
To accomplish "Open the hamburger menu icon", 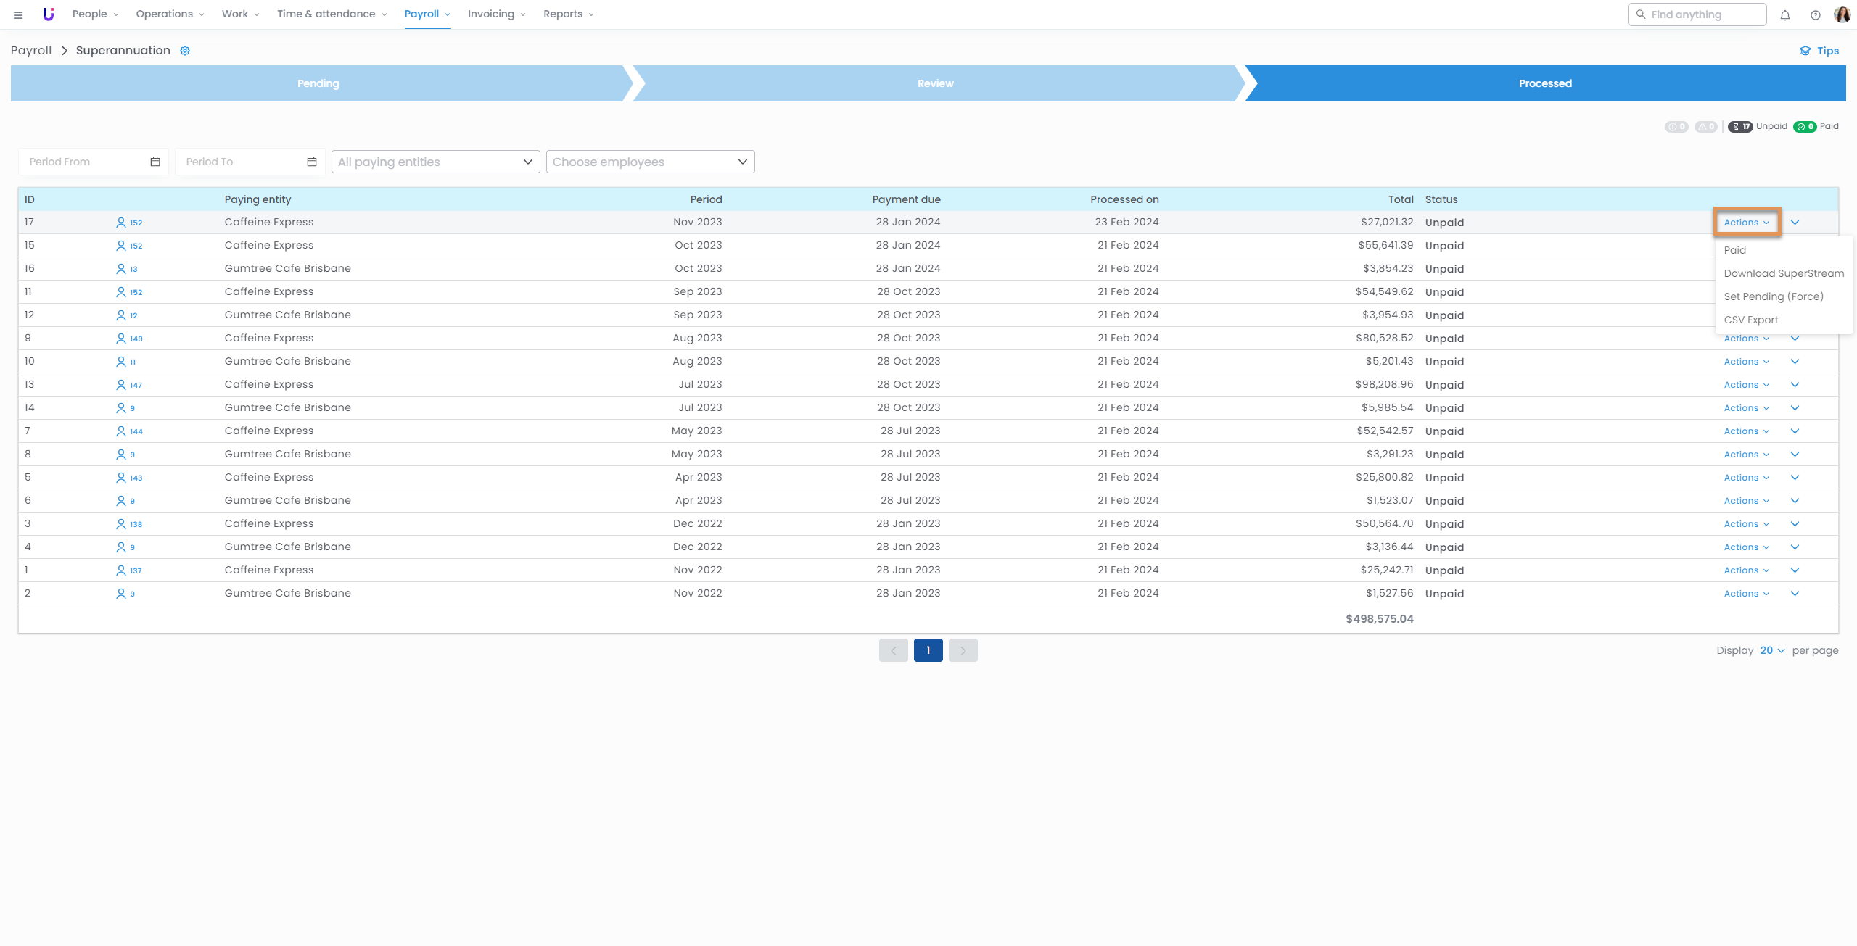I will pyautogui.click(x=18, y=14).
